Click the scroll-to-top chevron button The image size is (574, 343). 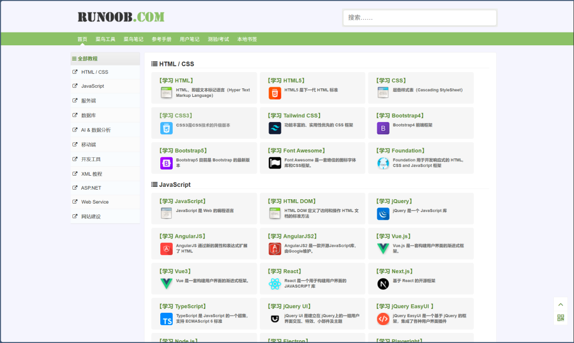(x=561, y=304)
